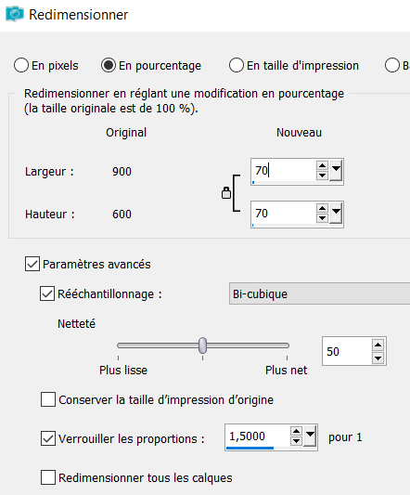Enable Conserver la taille d'impression d'origine
The image size is (410, 495).
pyautogui.click(x=48, y=399)
